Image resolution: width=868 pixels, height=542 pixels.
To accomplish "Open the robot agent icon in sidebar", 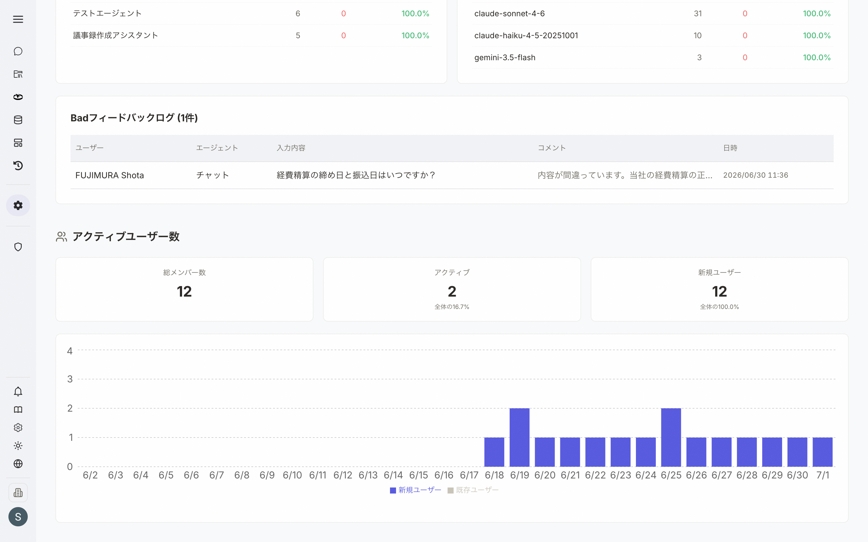I will [x=18, y=97].
